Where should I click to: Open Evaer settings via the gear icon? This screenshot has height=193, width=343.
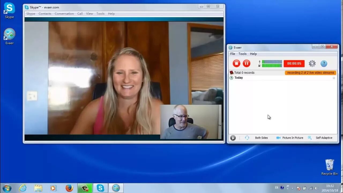(312, 64)
